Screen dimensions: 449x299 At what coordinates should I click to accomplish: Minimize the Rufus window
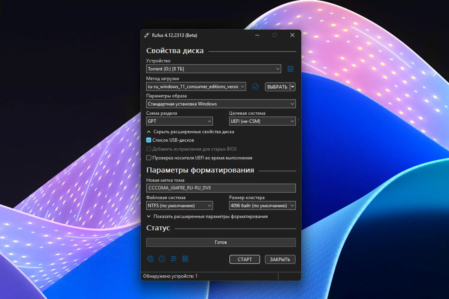[257, 35]
